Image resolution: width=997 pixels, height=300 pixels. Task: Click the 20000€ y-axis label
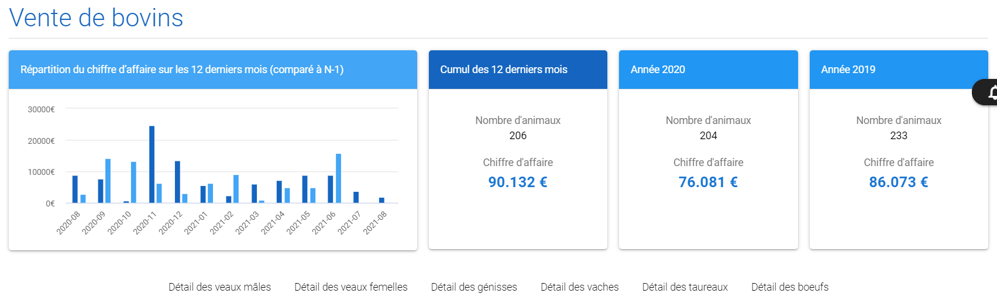[41, 141]
